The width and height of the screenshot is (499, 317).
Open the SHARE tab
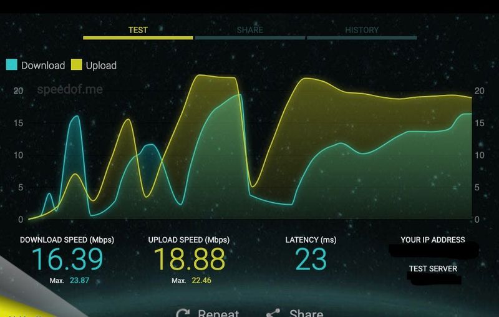pos(249,30)
